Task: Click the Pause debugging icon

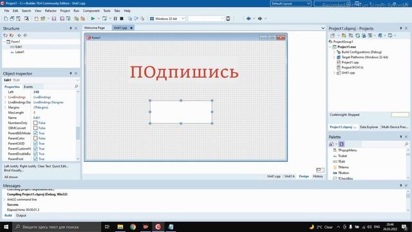Action: tap(115, 19)
